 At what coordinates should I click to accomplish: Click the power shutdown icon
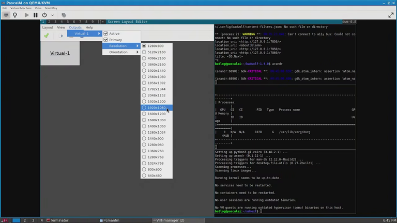[44, 15]
